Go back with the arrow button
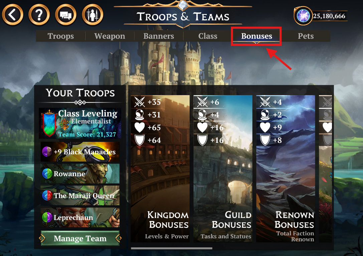Viewport: 363px width, 256px height. [12, 15]
